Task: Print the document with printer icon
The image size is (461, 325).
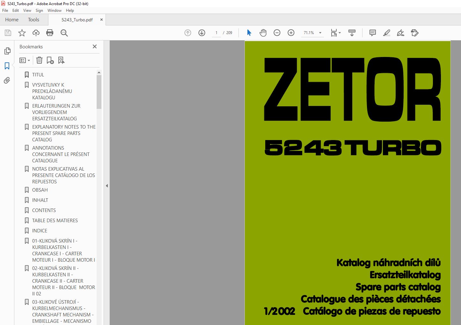Action: click(x=50, y=33)
